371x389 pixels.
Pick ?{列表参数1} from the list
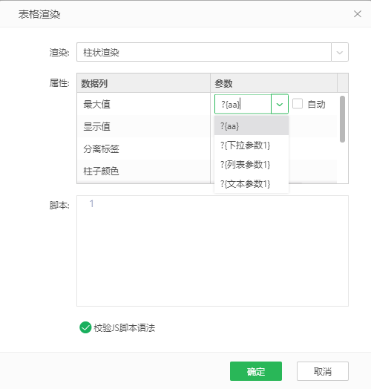point(252,165)
